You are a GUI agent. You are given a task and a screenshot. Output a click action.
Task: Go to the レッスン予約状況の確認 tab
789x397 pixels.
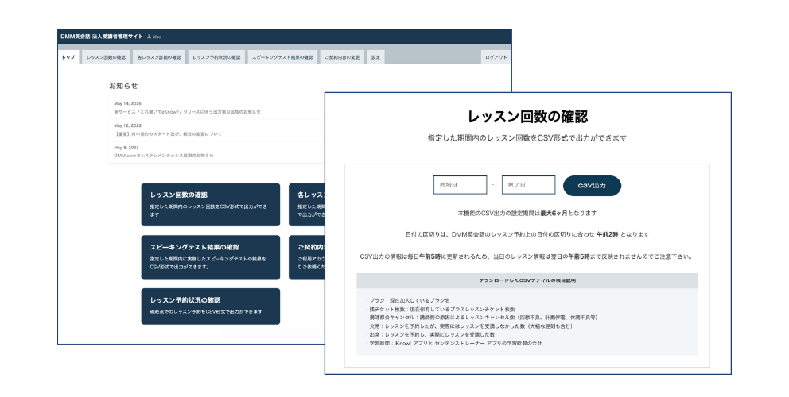(x=216, y=57)
